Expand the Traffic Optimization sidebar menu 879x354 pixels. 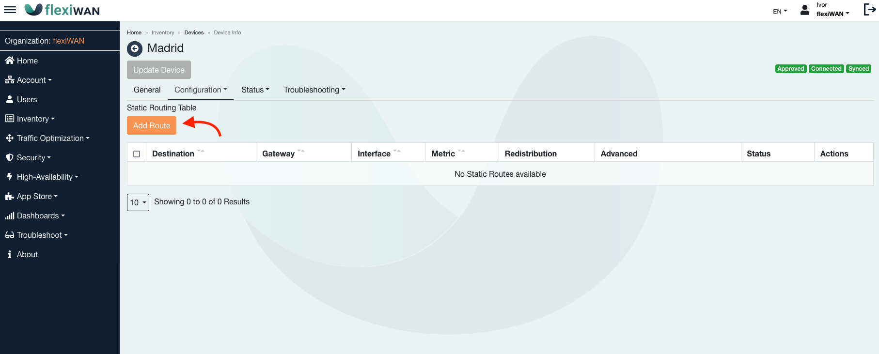(50, 138)
